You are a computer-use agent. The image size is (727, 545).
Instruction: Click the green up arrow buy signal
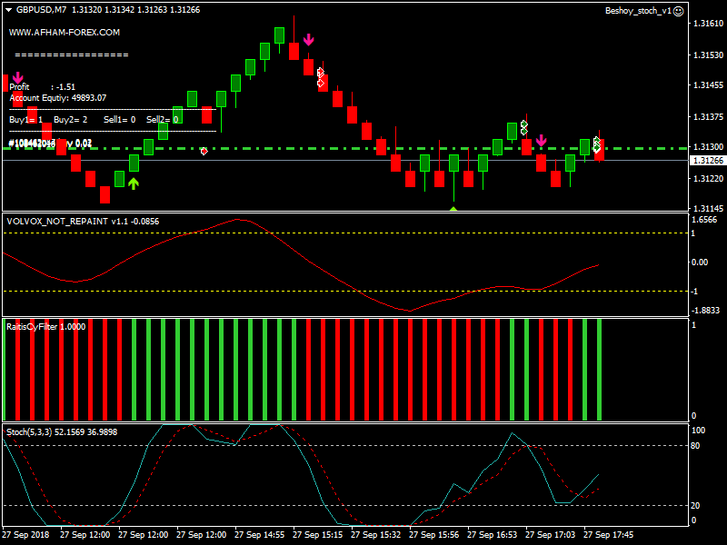[x=134, y=183]
